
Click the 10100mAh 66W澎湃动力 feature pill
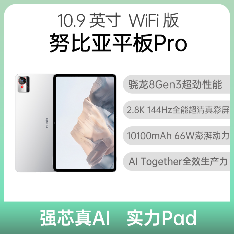pos(176,136)
